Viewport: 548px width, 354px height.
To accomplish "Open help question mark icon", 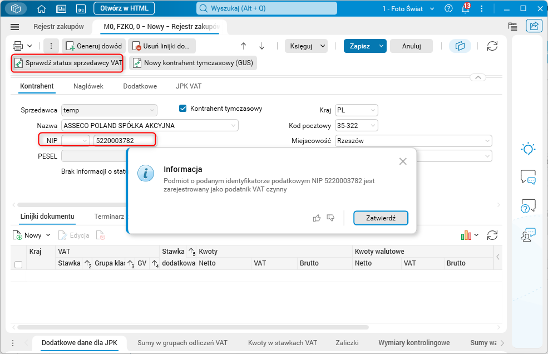I will tap(448, 8).
